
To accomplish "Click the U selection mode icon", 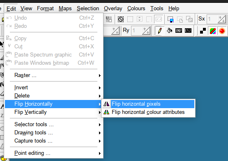I will 109,19.
